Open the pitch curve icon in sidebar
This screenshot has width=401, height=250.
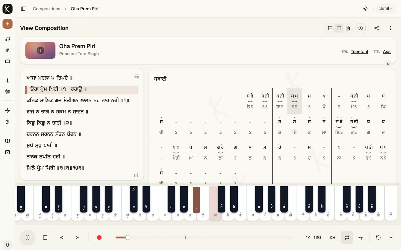coord(8,111)
